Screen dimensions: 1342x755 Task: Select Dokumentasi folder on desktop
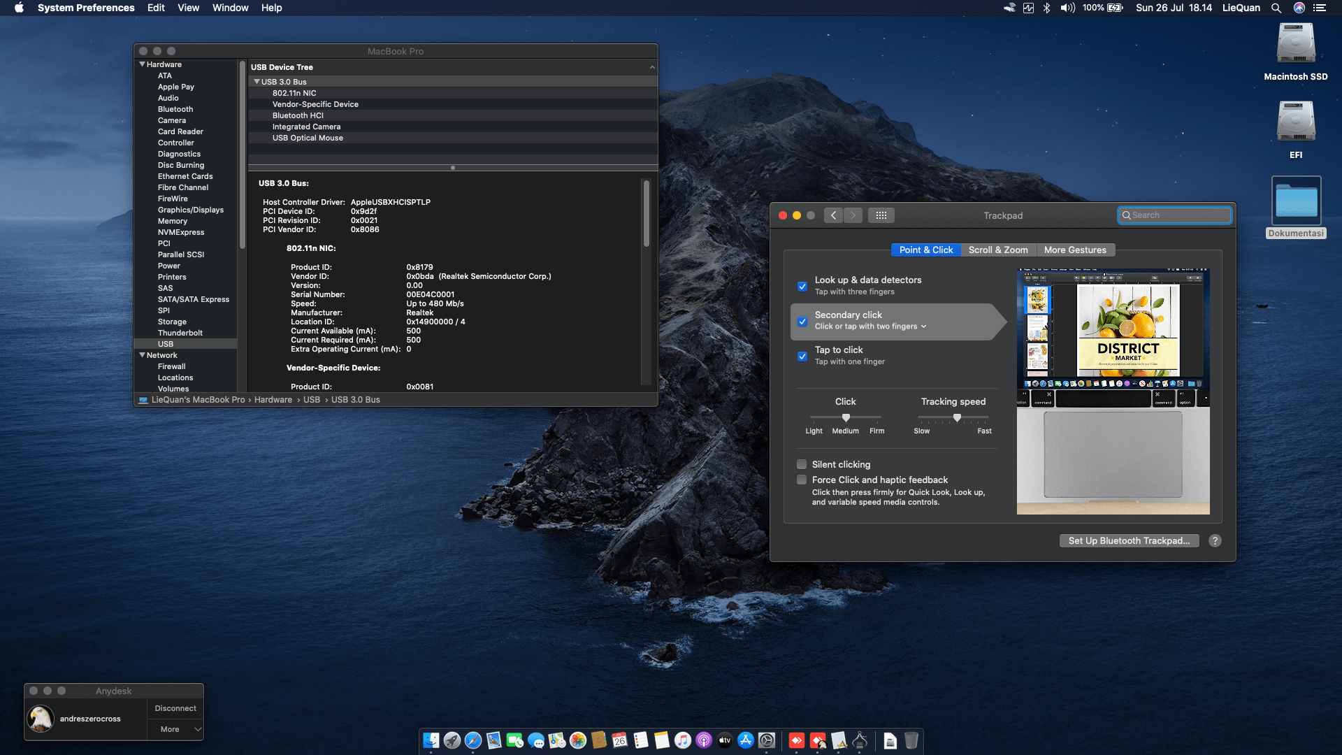[1296, 201]
